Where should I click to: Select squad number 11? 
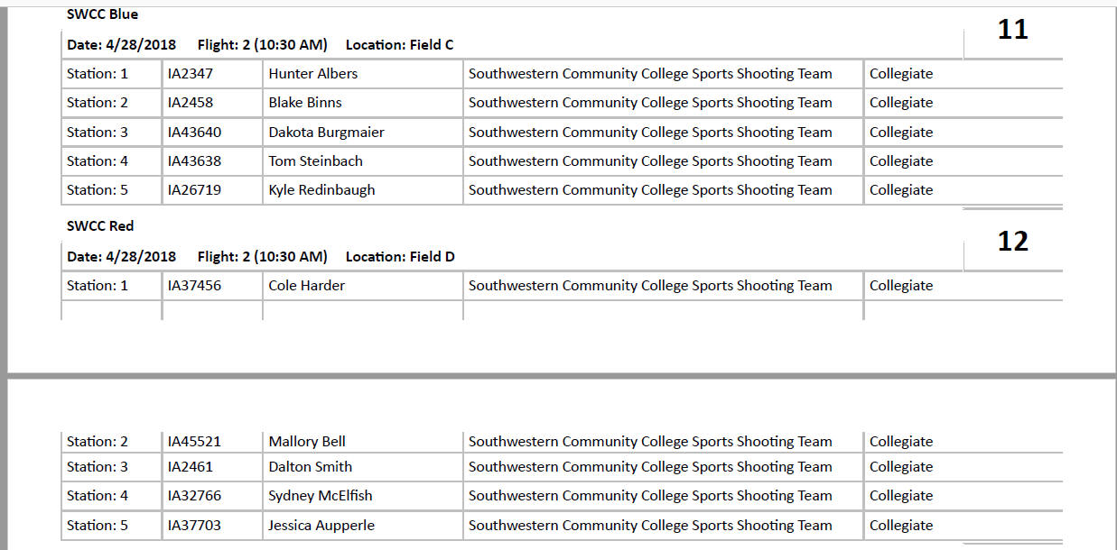(x=1012, y=30)
